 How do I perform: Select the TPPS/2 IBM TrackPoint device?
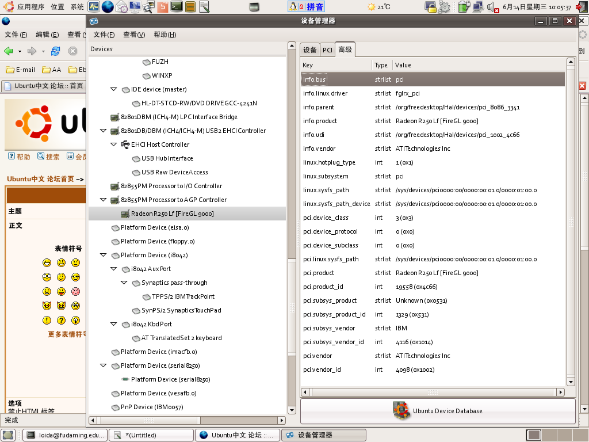(183, 296)
